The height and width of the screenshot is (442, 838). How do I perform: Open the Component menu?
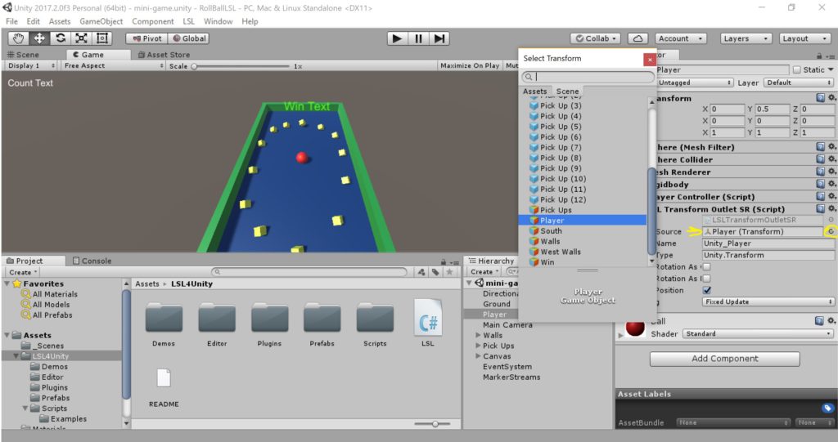coord(153,21)
